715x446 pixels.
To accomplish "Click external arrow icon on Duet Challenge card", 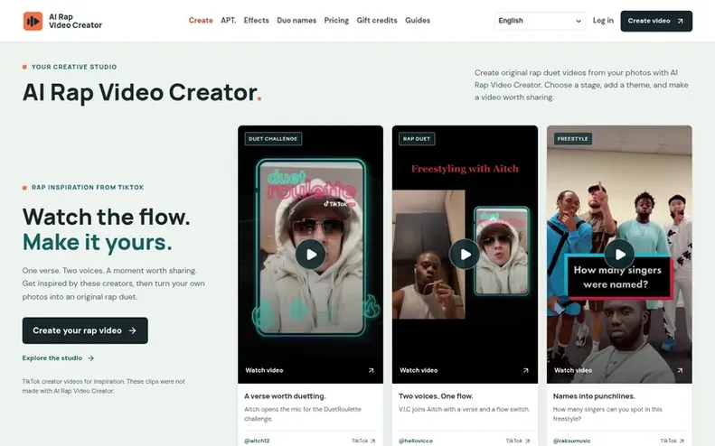I will tap(372, 371).
